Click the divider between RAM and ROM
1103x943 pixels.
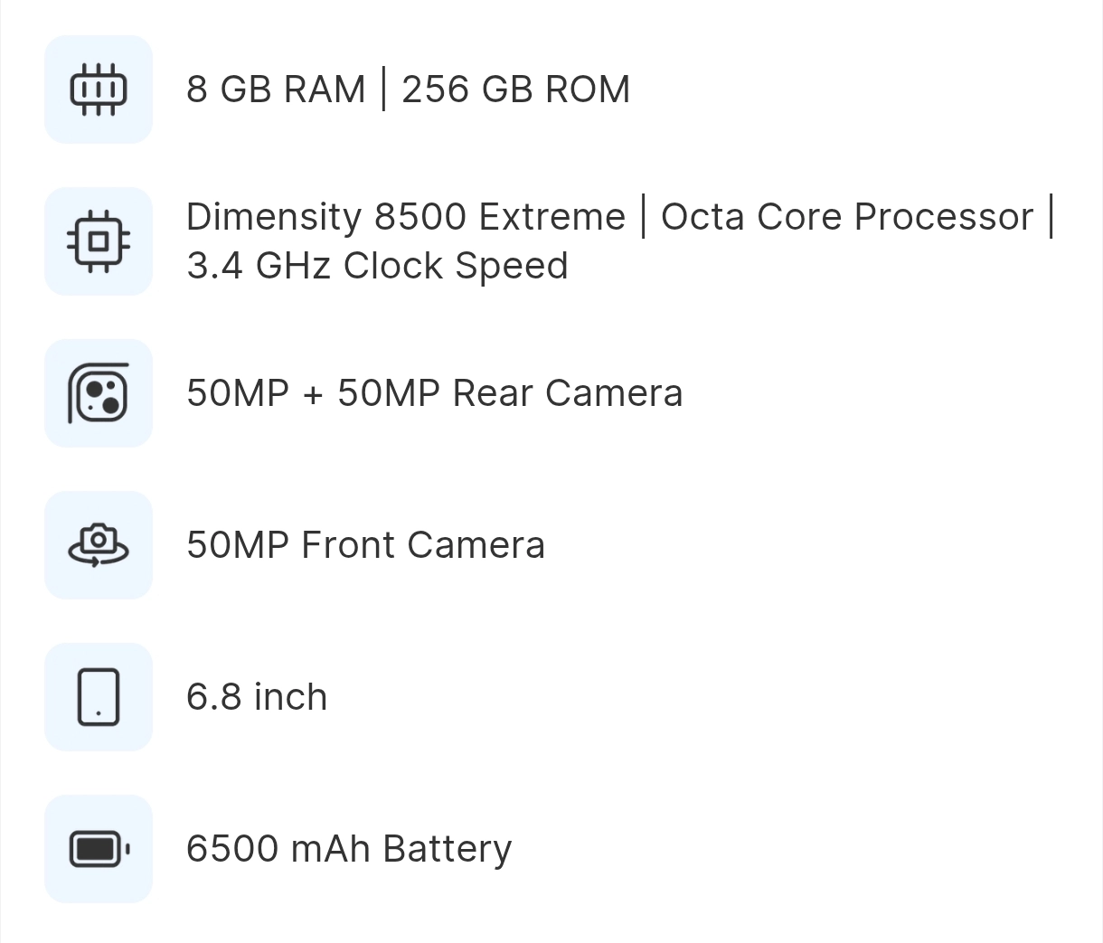tap(383, 90)
